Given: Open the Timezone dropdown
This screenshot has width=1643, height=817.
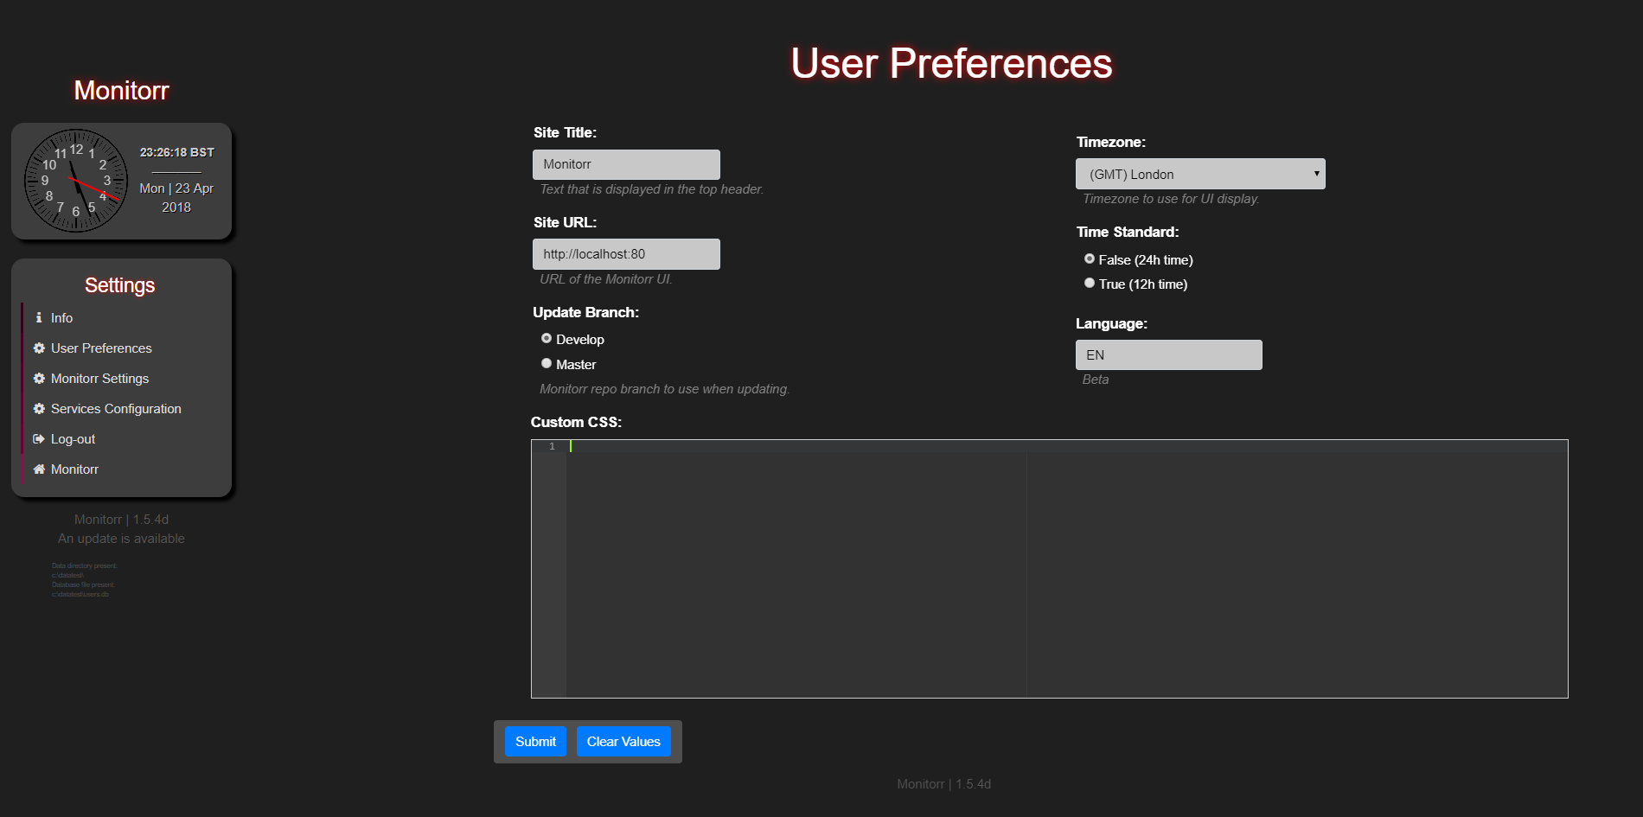Looking at the screenshot, I should click(x=1200, y=173).
